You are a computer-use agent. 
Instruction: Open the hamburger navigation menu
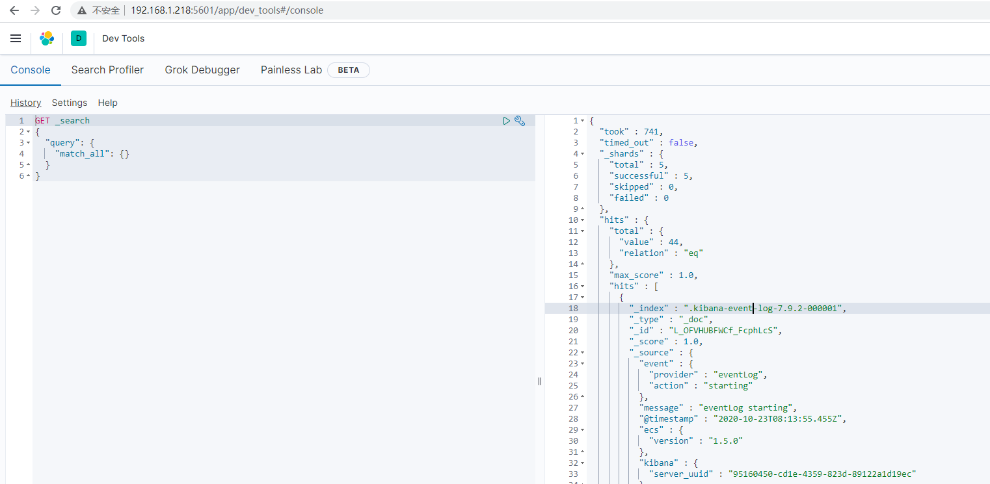16,38
